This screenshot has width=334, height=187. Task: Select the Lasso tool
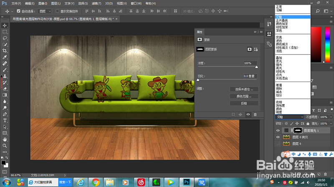coord(5,38)
